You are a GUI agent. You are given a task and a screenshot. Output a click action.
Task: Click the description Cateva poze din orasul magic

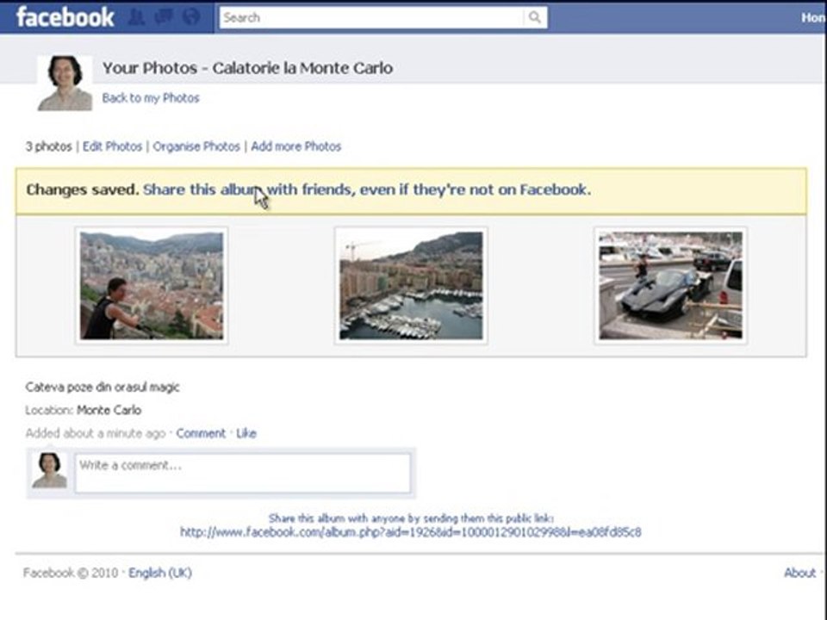(x=103, y=387)
